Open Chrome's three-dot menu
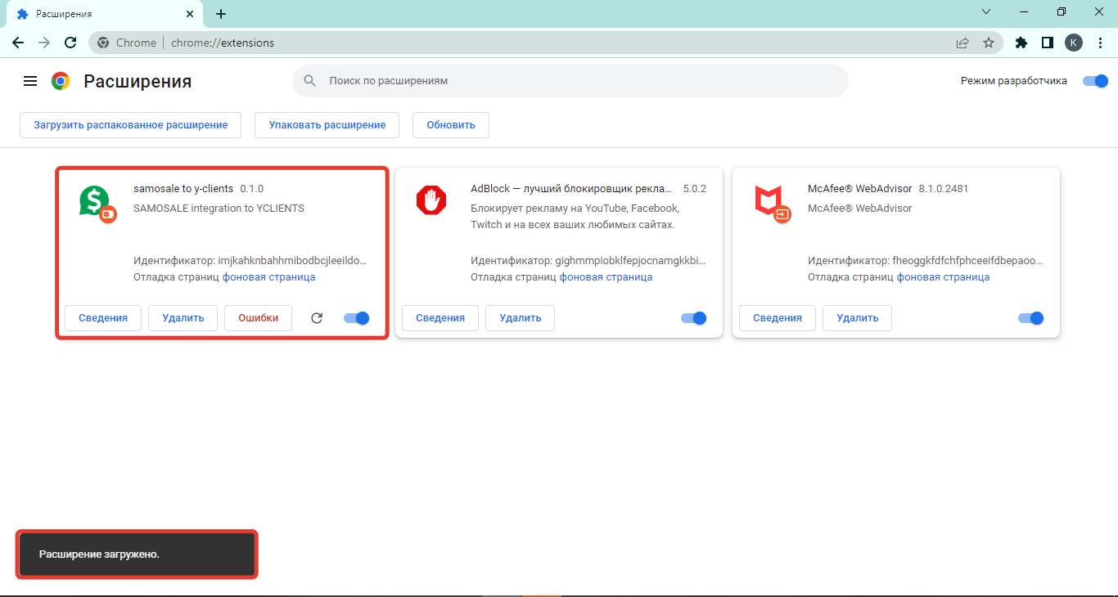1118x597 pixels. [1100, 43]
